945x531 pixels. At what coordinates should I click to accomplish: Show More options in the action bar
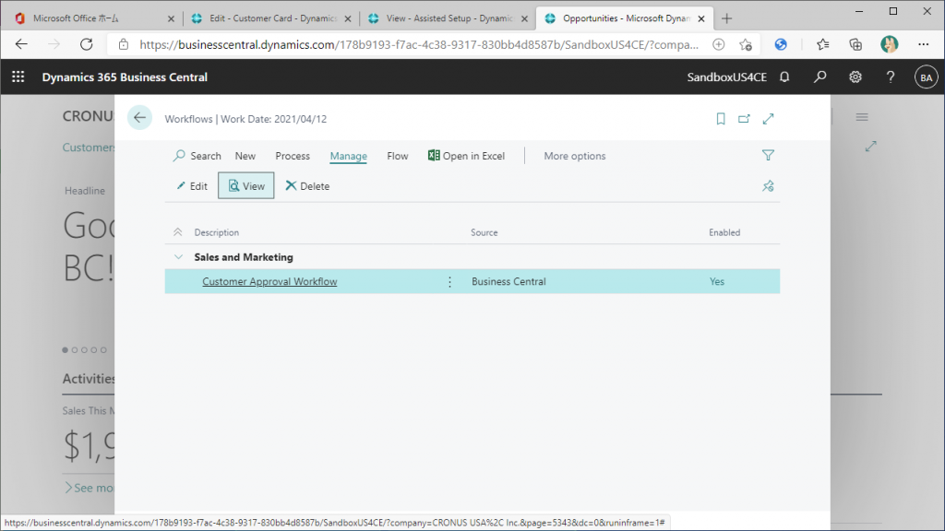point(575,156)
